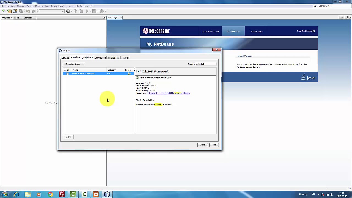
Task: Close the Projects tab with its x
Action: [x=12, y=18]
